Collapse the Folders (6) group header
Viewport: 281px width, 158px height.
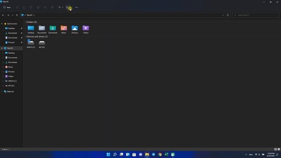click(25, 22)
